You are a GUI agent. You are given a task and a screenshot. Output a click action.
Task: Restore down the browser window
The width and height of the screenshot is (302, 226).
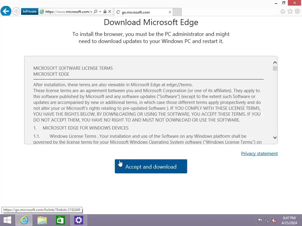click(x=284, y=3)
